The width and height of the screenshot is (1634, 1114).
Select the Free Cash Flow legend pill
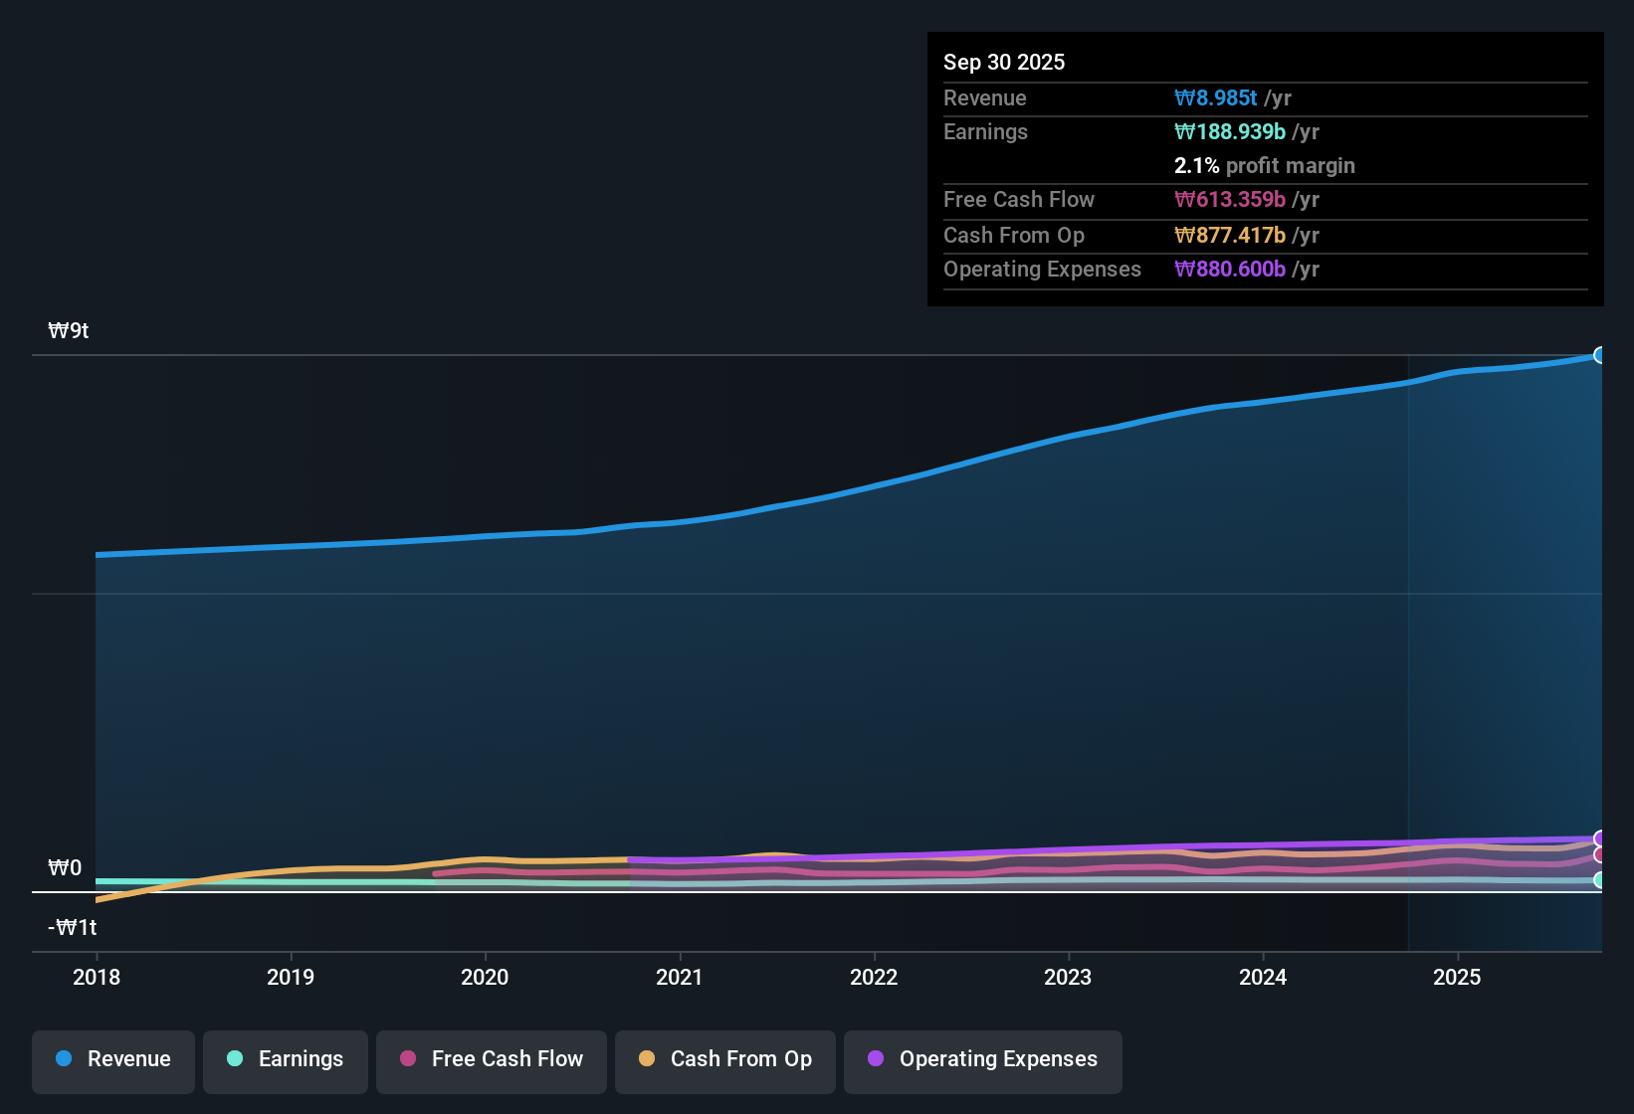pyautogui.click(x=491, y=1061)
